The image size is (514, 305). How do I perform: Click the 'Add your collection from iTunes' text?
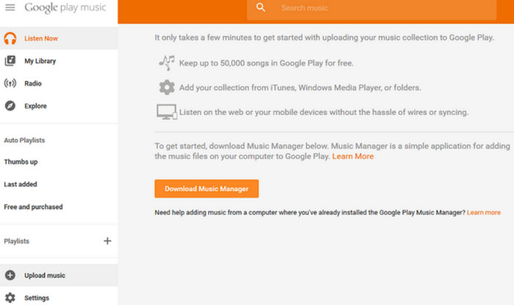[300, 88]
